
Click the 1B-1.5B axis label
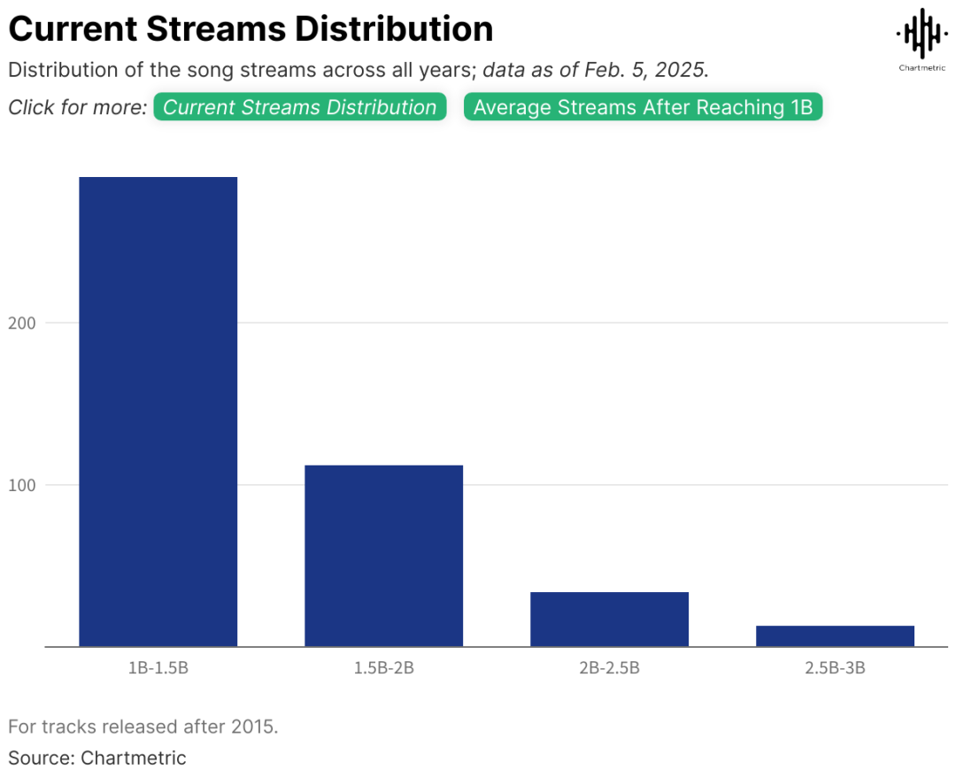pos(158,668)
